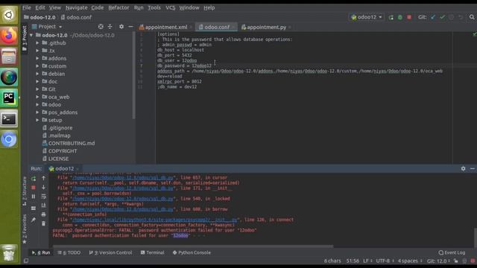Toggle the Structure side tool window
Screen dimensions: 477x268
click(25, 191)
